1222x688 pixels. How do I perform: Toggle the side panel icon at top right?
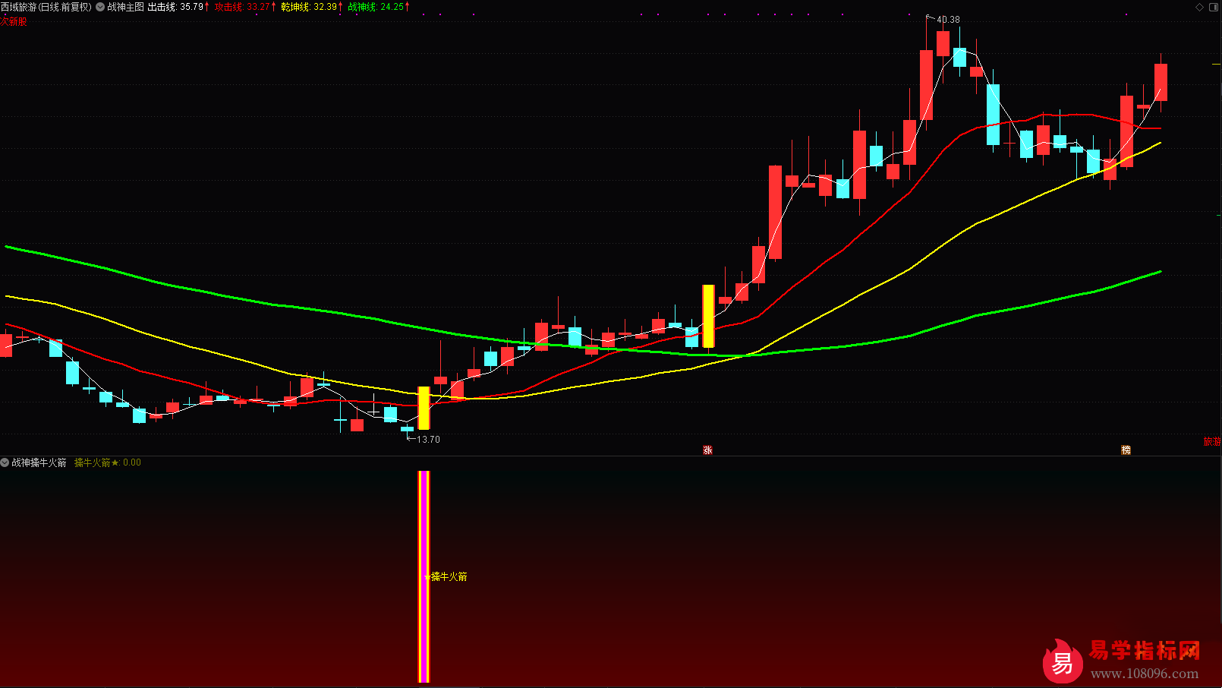tap(1214, 7)
